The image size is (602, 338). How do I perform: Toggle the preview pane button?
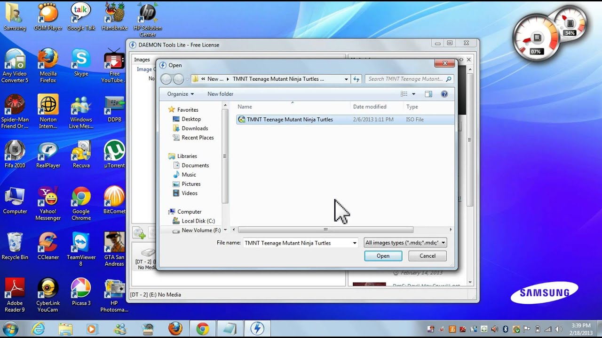(x=428, y=94)
